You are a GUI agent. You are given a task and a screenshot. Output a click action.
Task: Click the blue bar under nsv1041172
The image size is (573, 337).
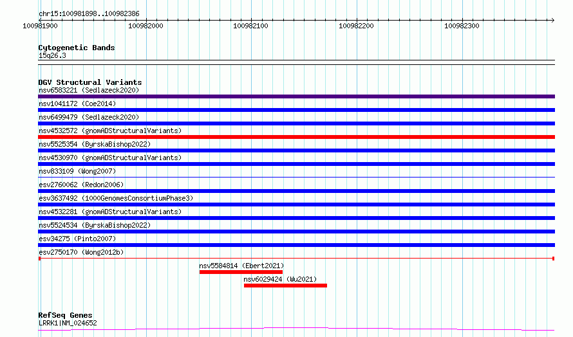pyautogui.click(x=296, y=110)
